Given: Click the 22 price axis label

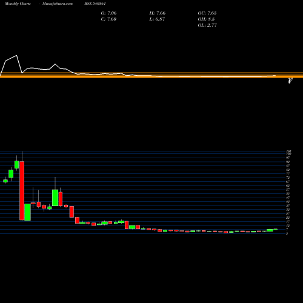Looking at the screenshot, I should [x=288, y=218].
